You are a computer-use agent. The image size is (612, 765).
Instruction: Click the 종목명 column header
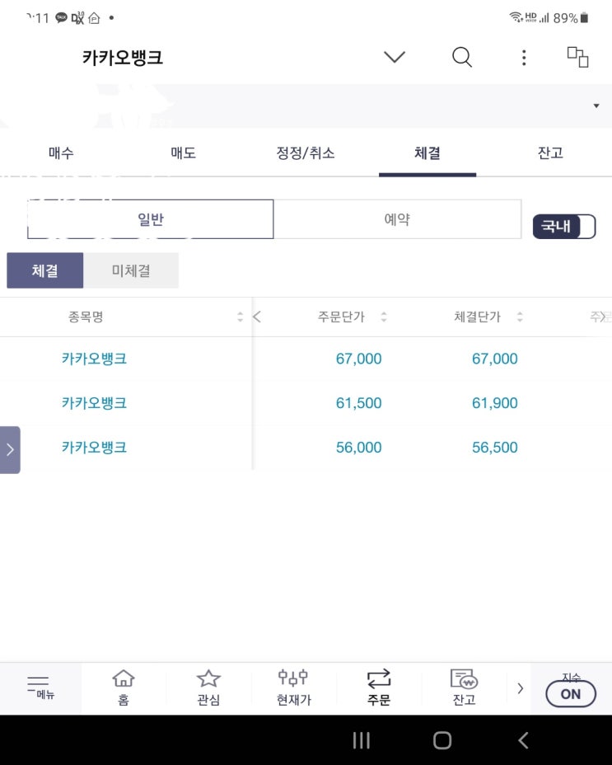[86, 317]
